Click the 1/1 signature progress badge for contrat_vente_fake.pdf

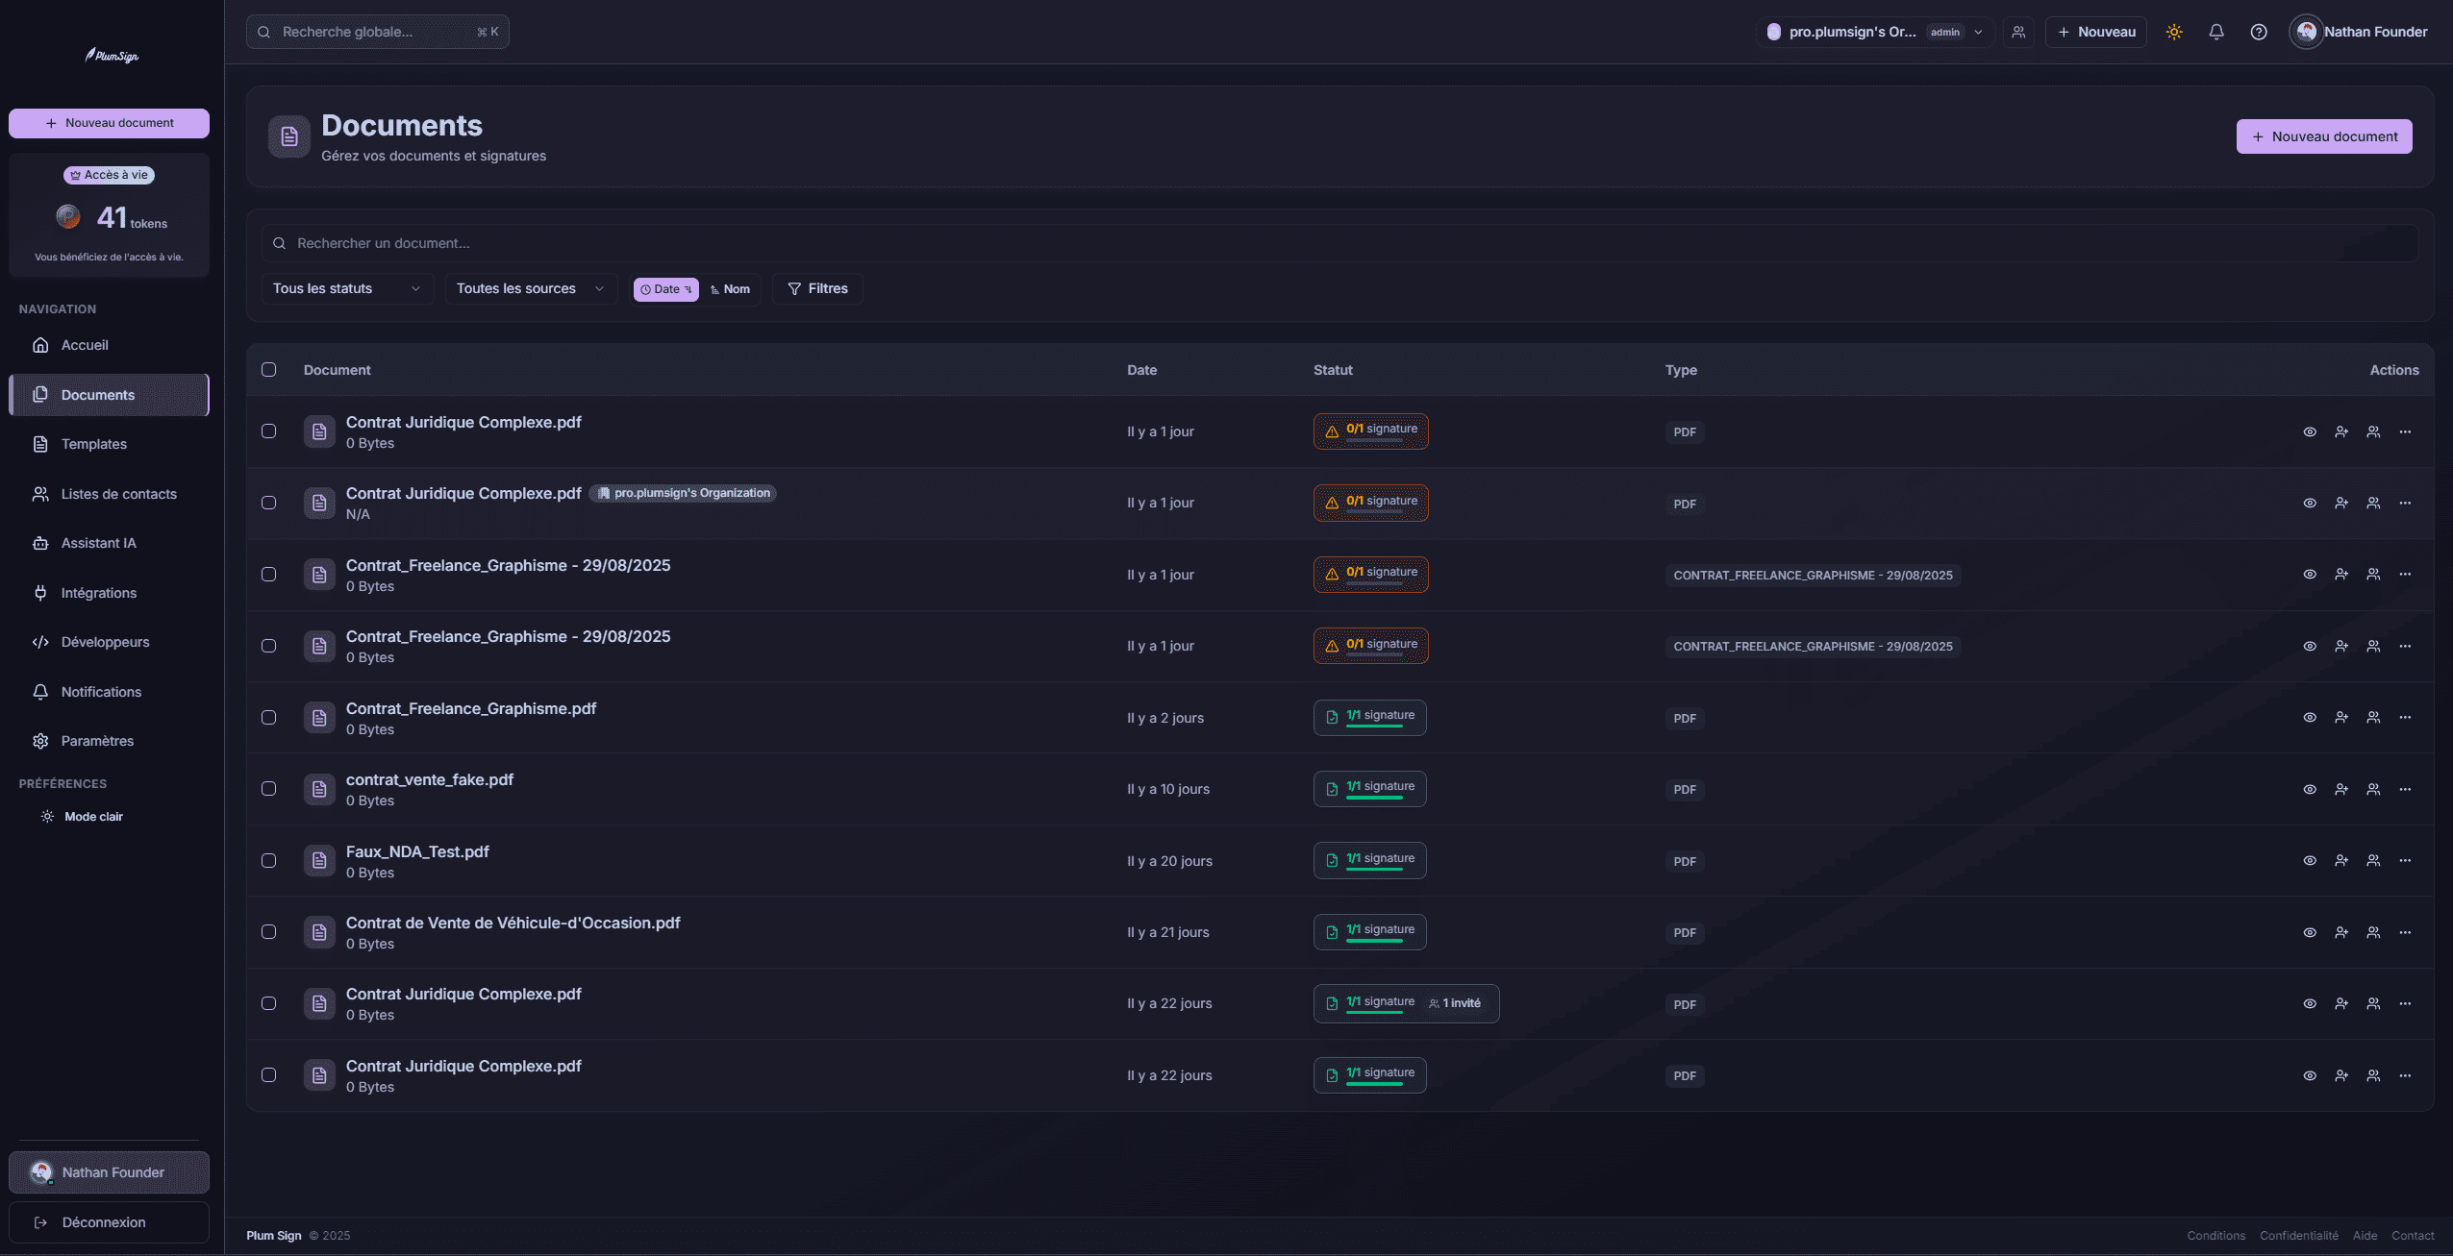[1370, 790]
